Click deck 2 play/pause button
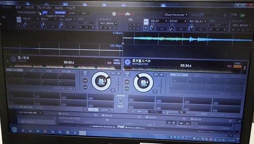Image resolution: width=254 pixels, height=144 pixels. coord(127,89)
